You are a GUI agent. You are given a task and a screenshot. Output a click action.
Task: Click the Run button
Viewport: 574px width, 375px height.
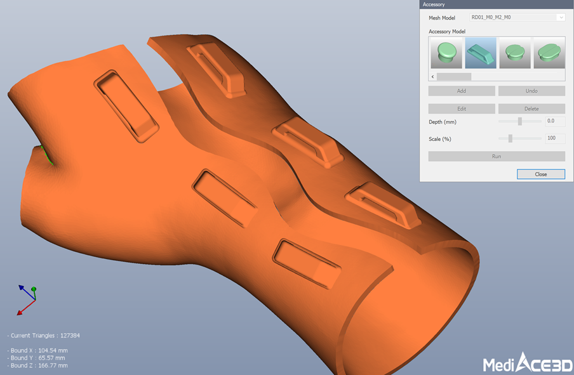pyautogui.click(x=497, y=156)
